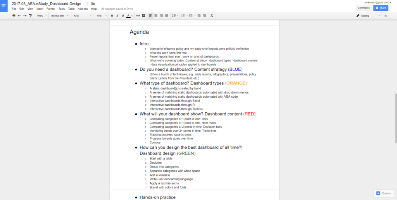Add a comment via toolbar icon

coord(143,16)
